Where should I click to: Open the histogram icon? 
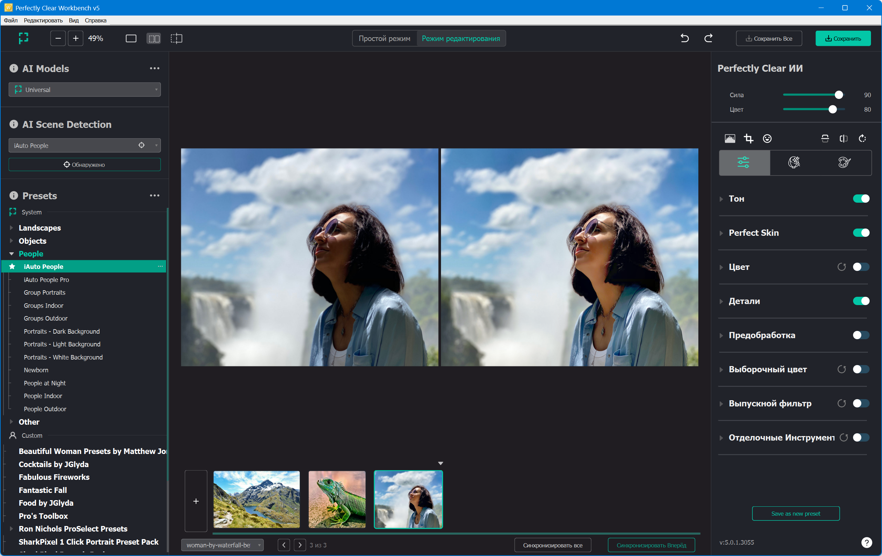(730, 139)
